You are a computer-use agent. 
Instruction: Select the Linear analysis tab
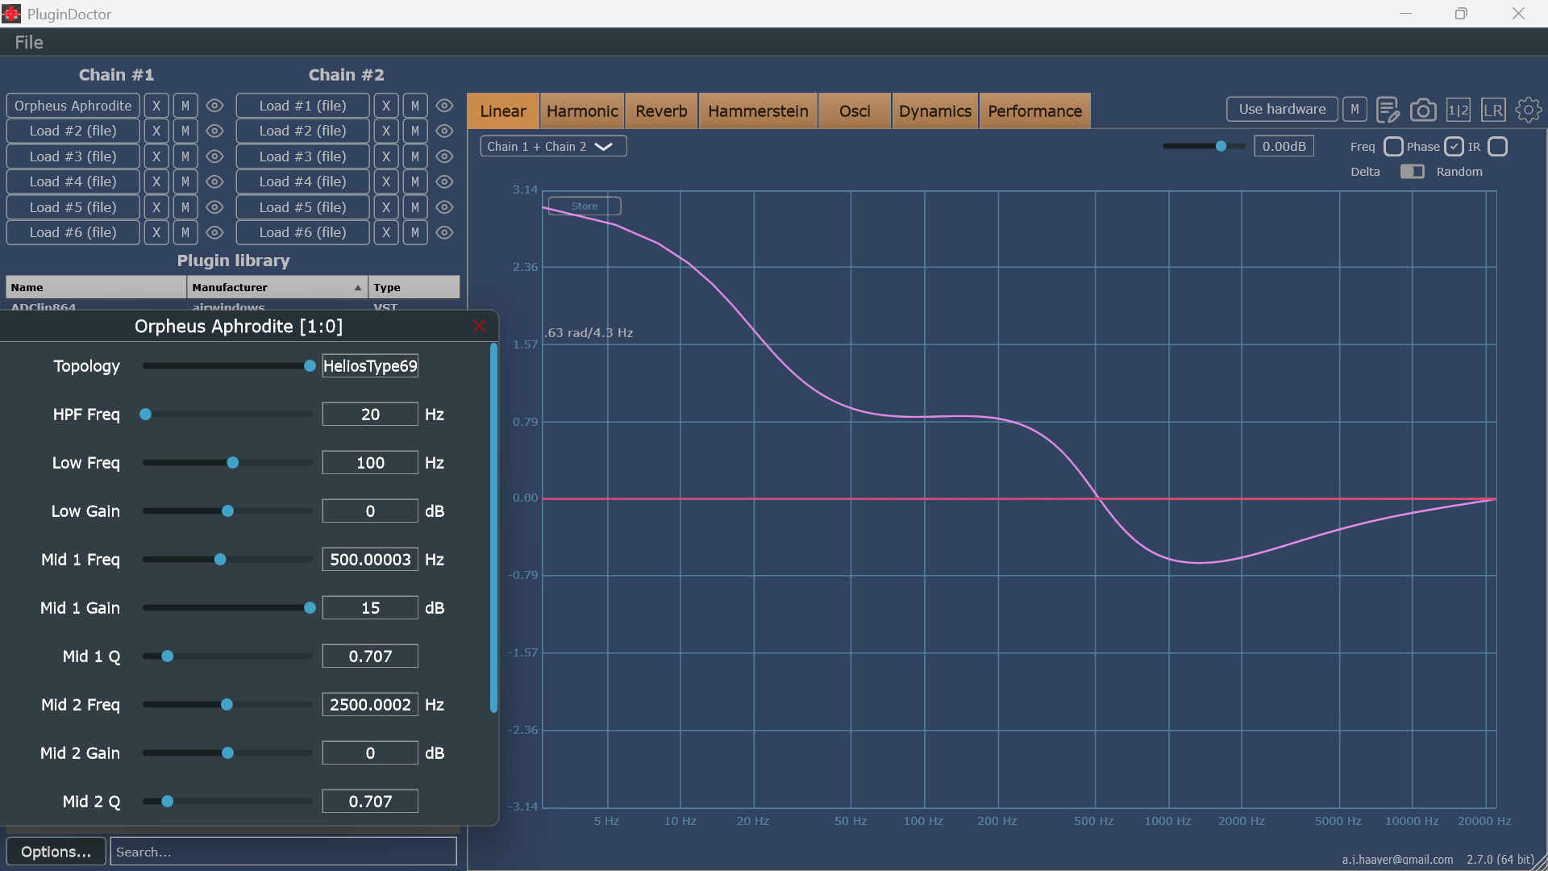503,111
